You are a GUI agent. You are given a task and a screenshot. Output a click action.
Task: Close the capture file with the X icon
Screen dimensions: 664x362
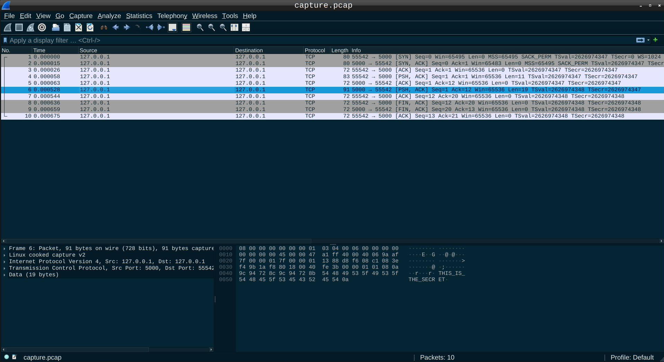click(x=79, y=28)
